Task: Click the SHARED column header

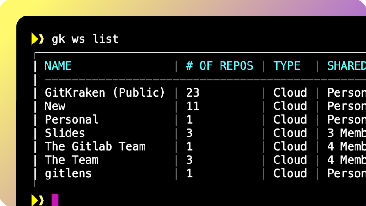Action: tap(346, 66)
